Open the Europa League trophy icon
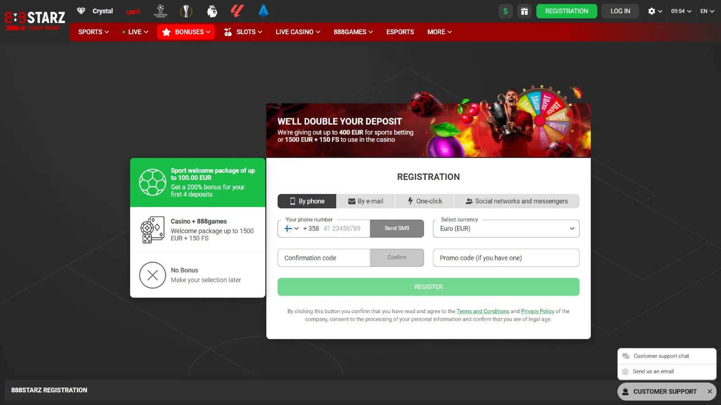The height and width of the screenshot is (405, 721). click(x=186, y=11)
